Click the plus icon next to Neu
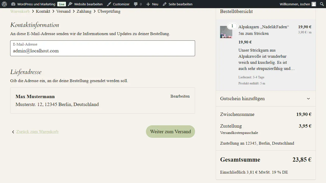326x183 pixels. click(148, 4)
